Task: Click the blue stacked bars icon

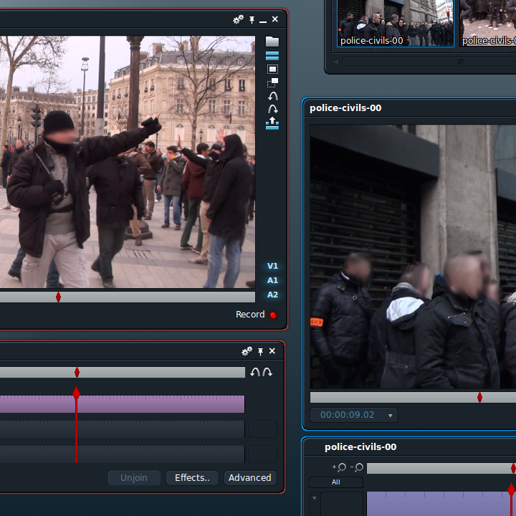Action: [272, 56]
